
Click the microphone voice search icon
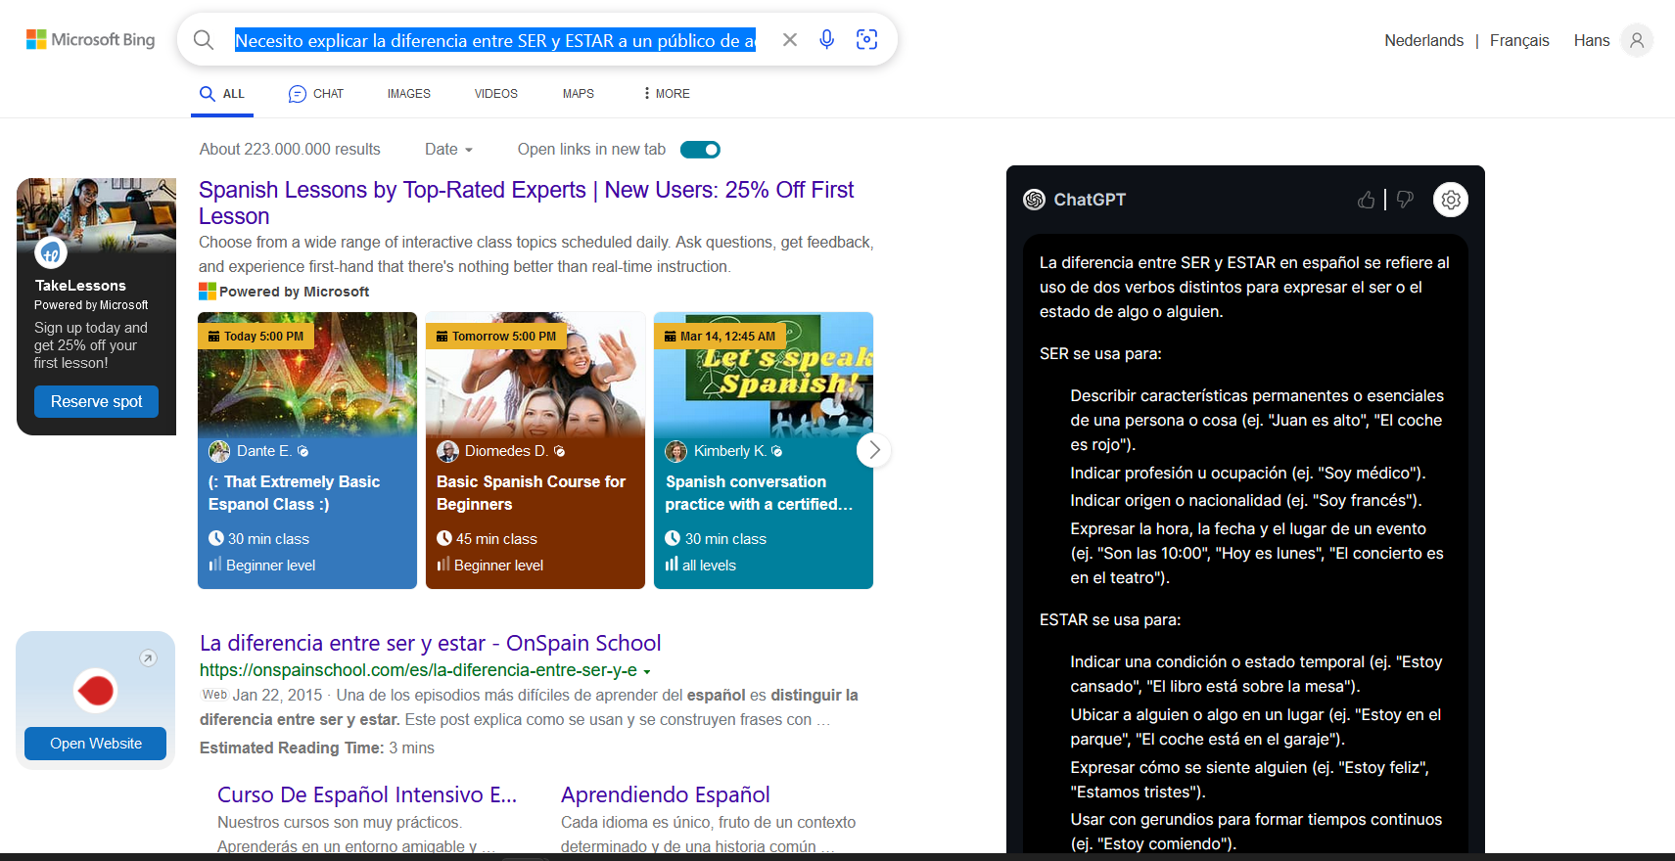point(827,39)
